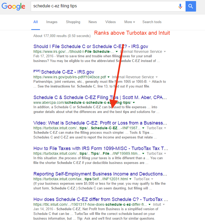
Task: Select the All results tab
Action: [x=35, y=22]
